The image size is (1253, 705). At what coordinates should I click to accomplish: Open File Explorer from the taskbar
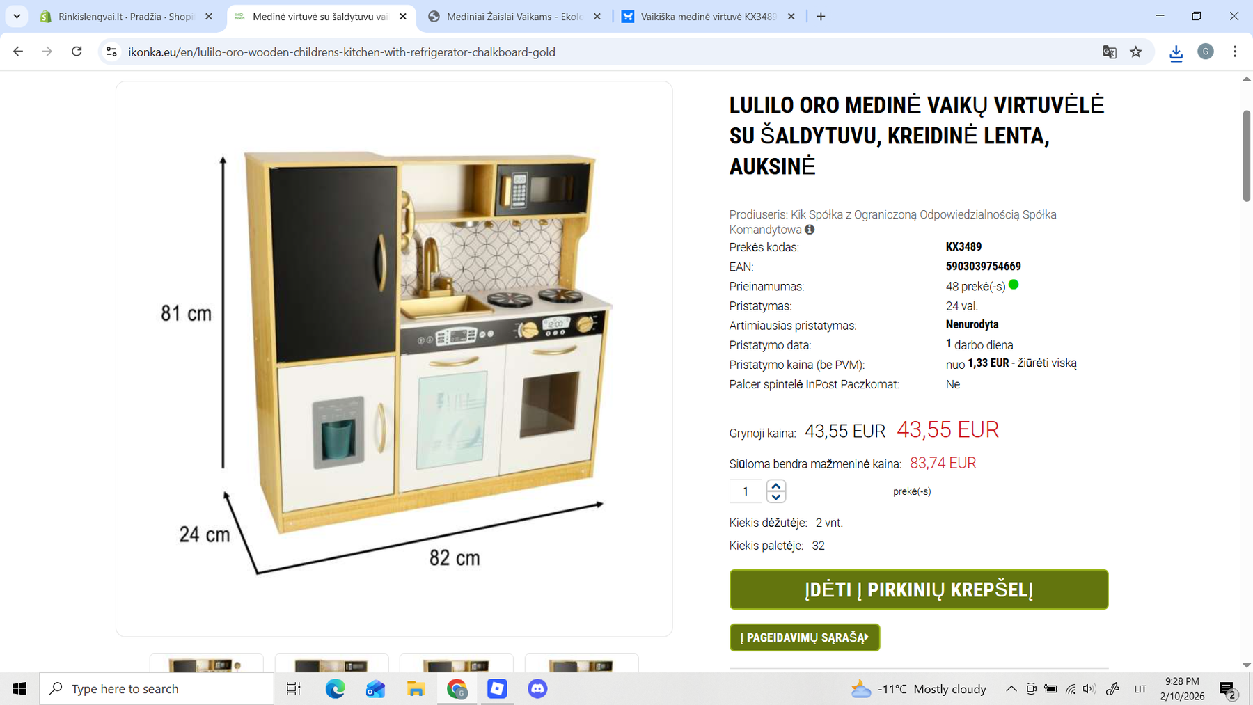(416, 689)
